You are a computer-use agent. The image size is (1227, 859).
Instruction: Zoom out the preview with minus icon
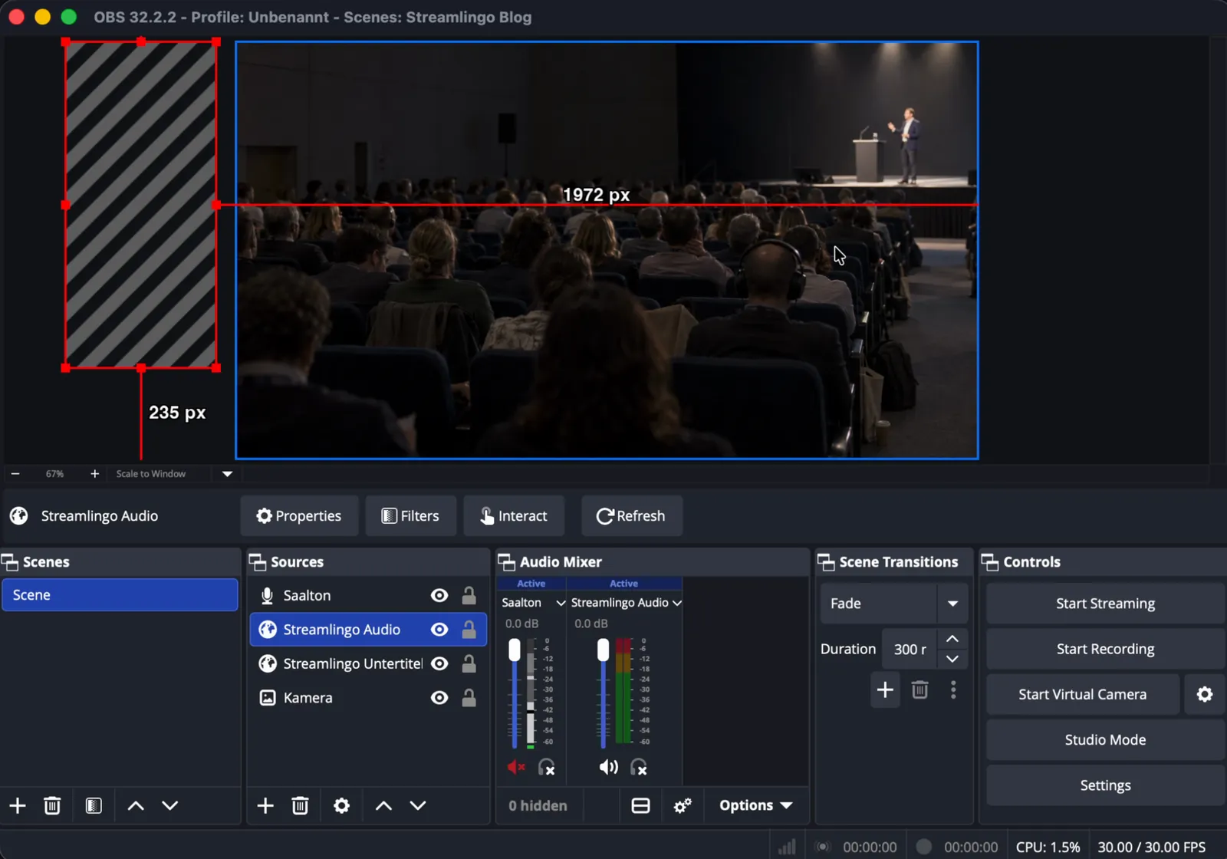pos(15,474)
